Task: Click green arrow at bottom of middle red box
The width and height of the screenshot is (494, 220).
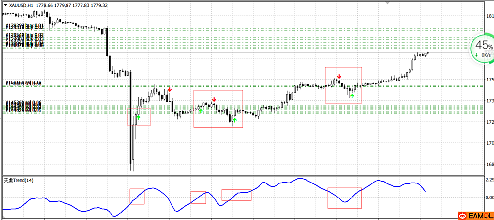Action: click(x=234, y=120)
